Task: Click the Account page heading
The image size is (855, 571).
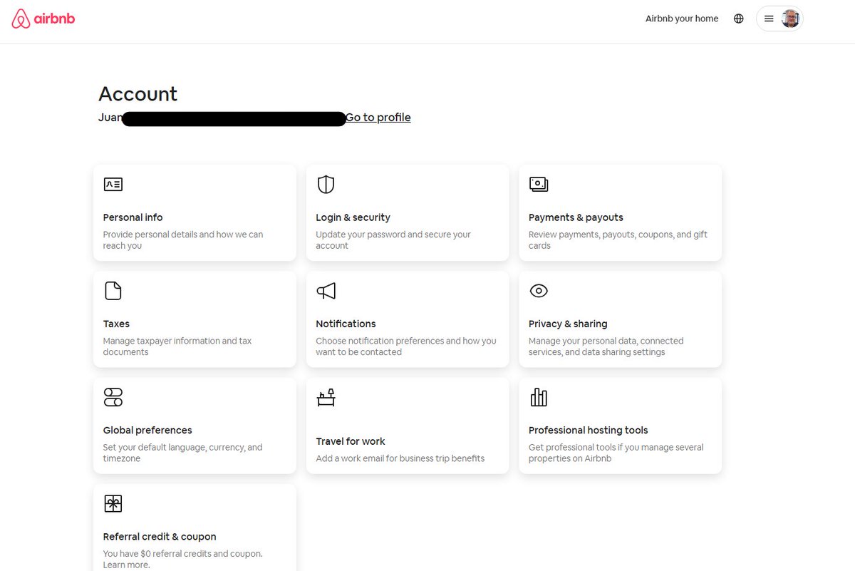Action: coord(138,94)
